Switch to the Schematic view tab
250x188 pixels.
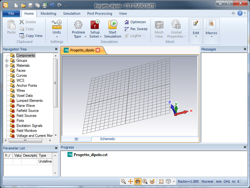click(107, 139)
